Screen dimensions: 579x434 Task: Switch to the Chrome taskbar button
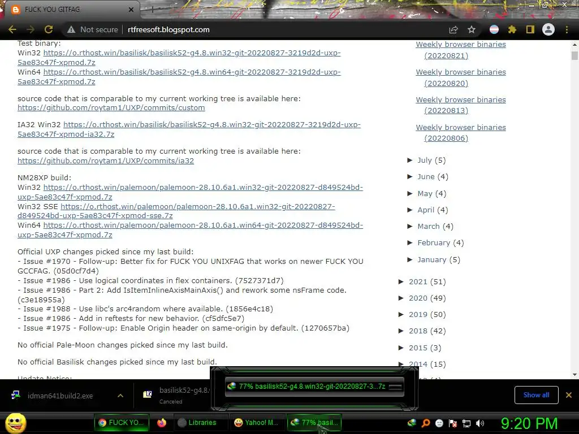pos(122,423)
